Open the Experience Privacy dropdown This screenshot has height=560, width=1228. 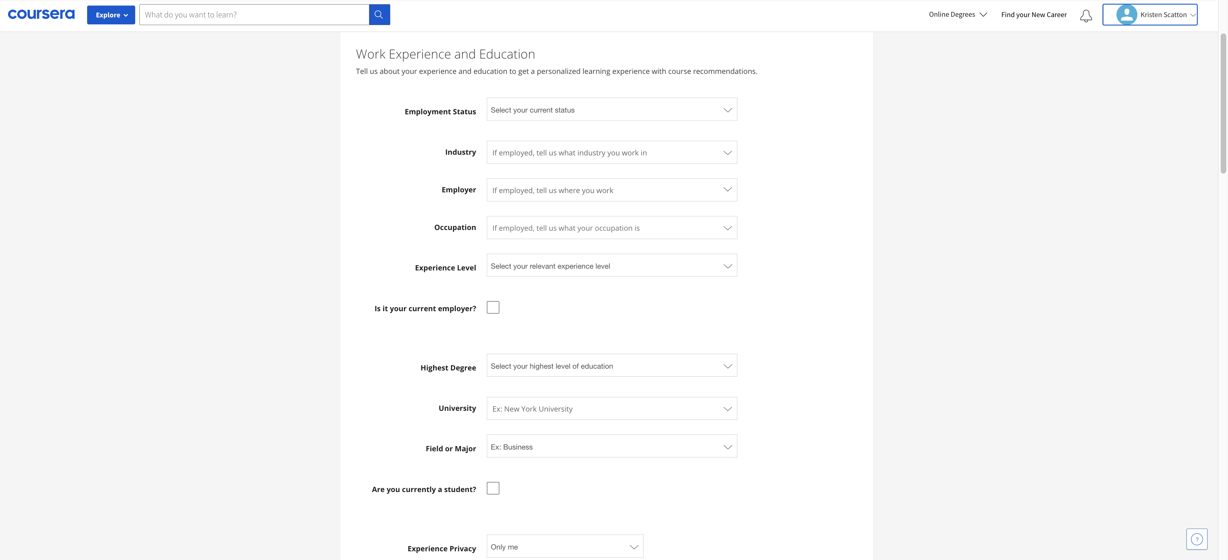[x=565, y=547]
